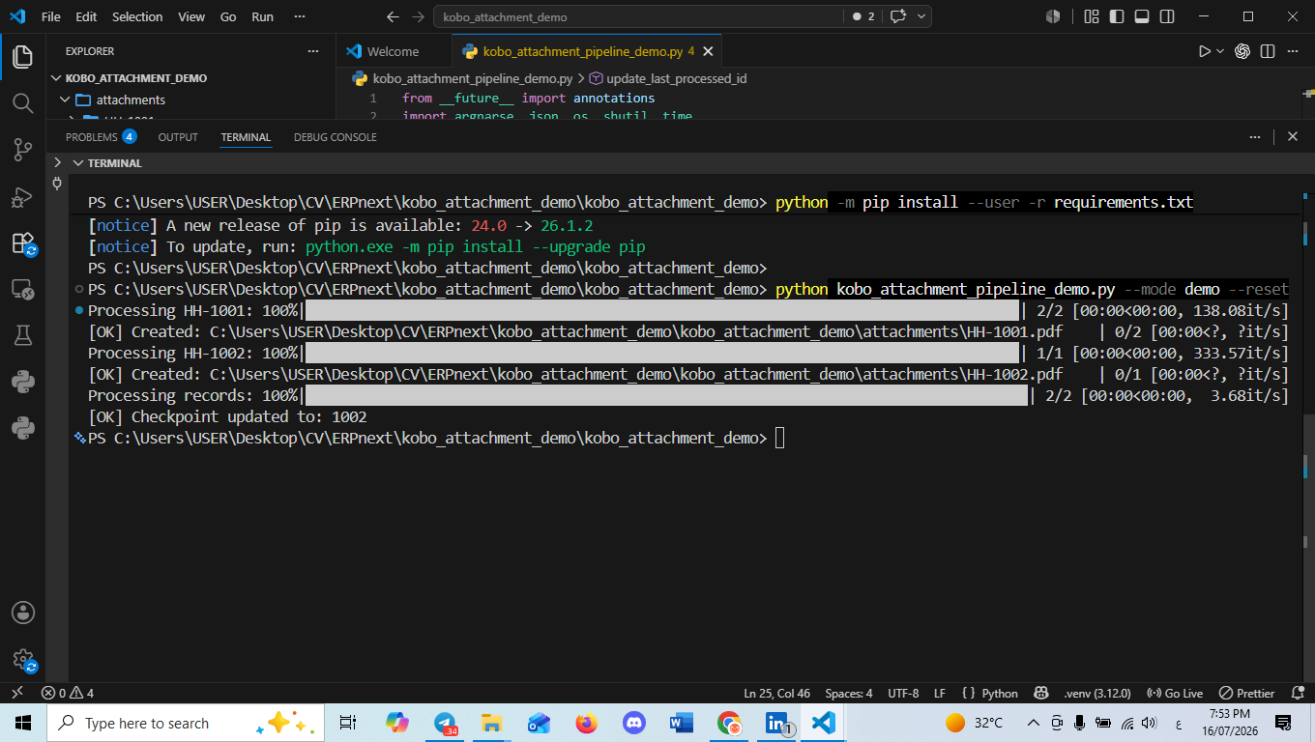Image resolution: width=1315 pixels, height=742 pixels.
Task: Open the Run and Debug view
Action: point(22,196)
